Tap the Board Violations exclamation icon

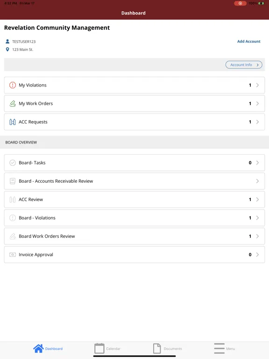pyautogui.click(x=12, y=218)
